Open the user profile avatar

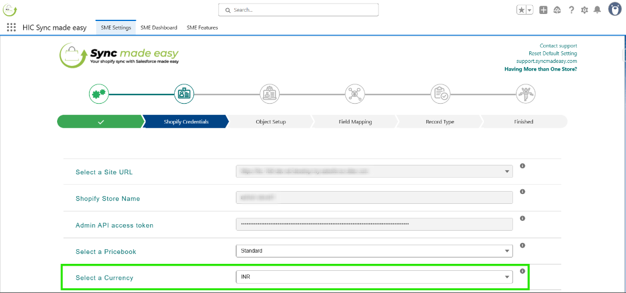(615, 9)
